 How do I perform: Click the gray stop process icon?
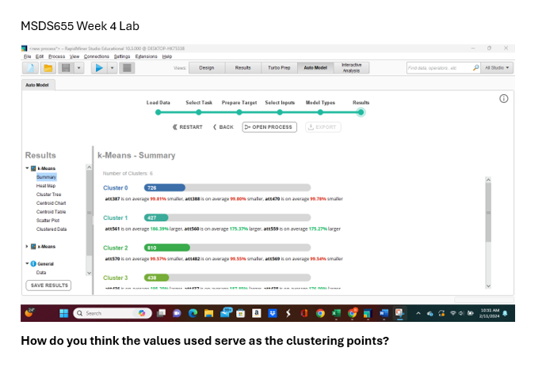(127, 68)
